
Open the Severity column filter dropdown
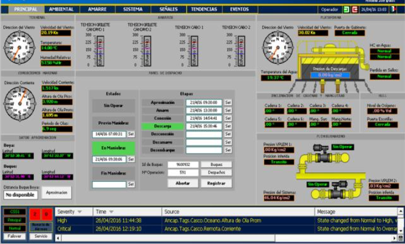80,212
